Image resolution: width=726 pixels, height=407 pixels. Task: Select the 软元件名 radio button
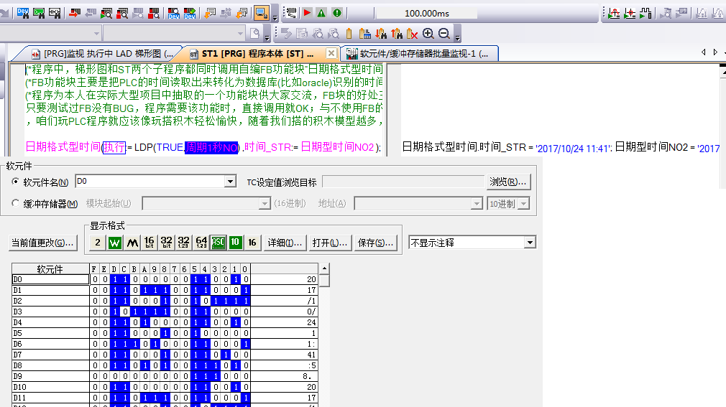coord(16,182)
